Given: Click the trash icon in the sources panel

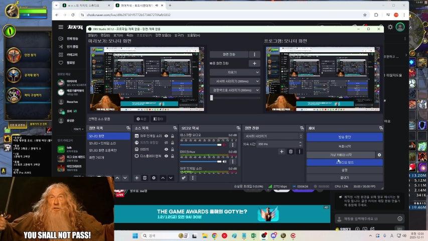Looking at the screenshot, I should click(x=145, y=178).
